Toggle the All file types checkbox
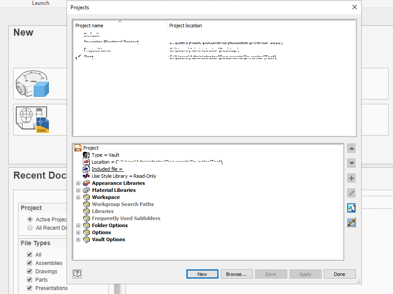Viewport: 393px width, 294px height. [30, 254]
